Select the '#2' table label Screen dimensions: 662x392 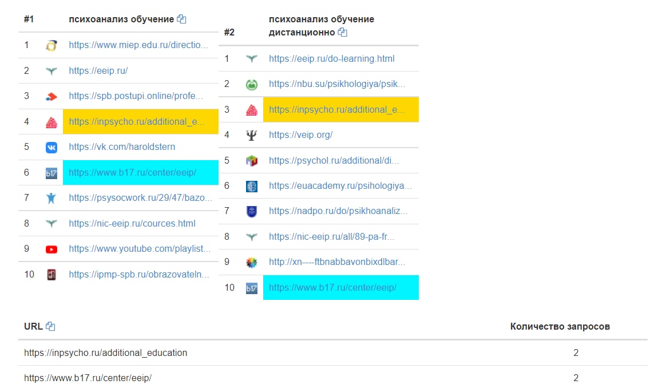[x=229, y=32]
